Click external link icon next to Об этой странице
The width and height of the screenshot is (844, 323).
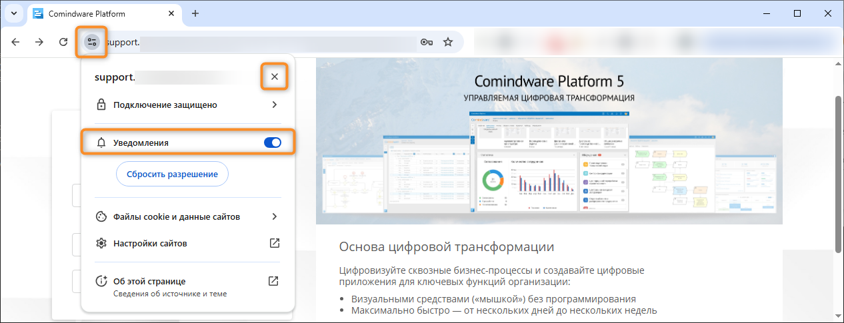pyautogui.click(x=273, y=281)
